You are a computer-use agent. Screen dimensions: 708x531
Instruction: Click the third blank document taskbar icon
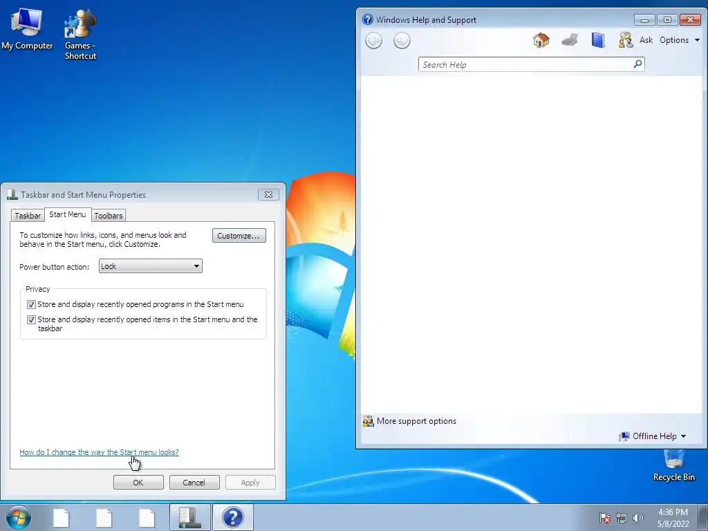coord(147,517)
